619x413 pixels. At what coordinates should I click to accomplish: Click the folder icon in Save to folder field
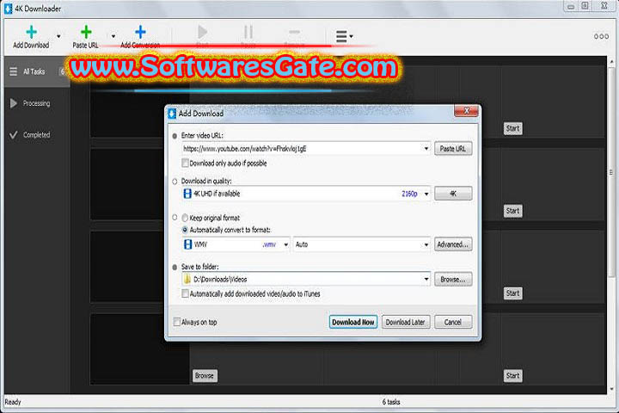click(x=187, y=279)
